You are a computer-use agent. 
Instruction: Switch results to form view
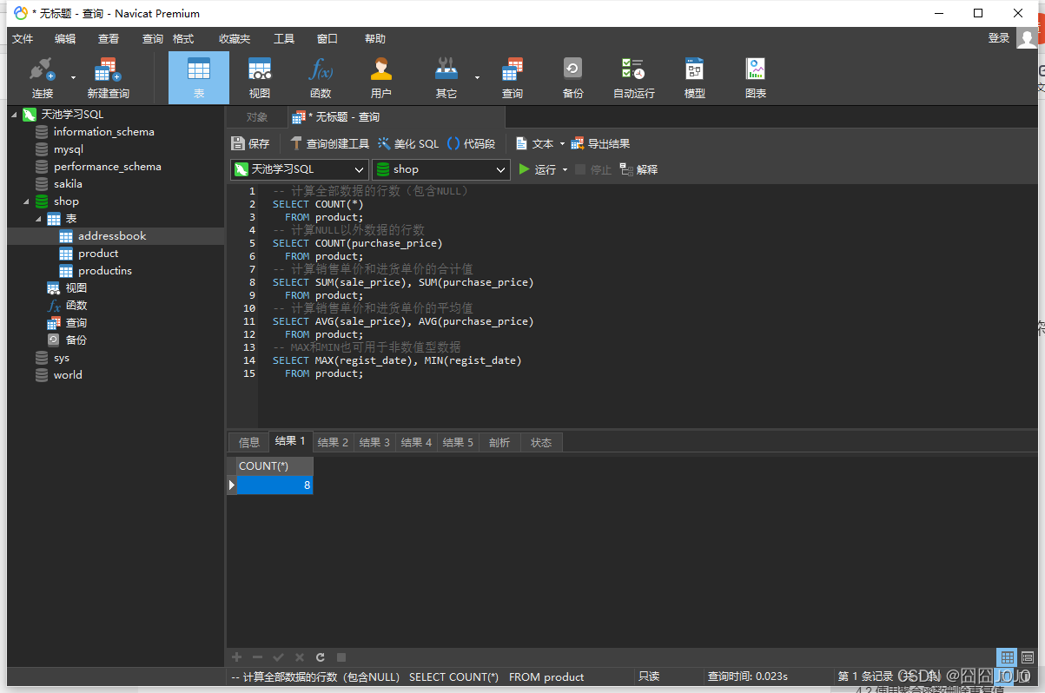1027,657
